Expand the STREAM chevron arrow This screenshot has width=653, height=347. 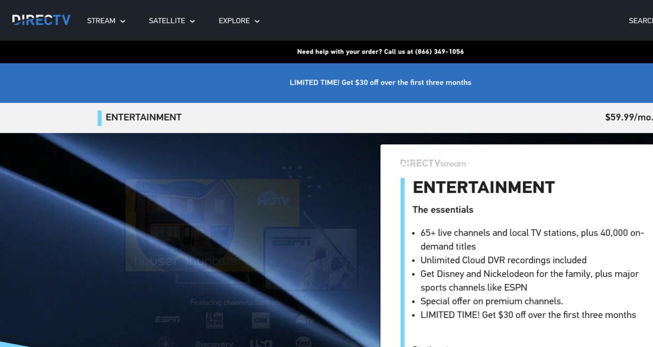[123, 21]
